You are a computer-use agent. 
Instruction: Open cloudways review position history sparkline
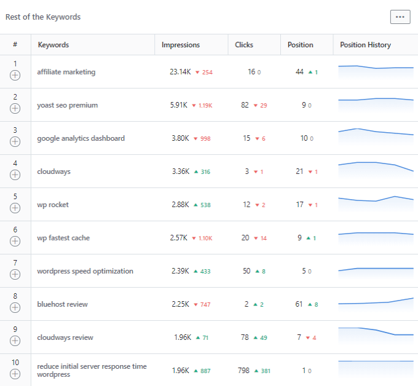point(376,336)
